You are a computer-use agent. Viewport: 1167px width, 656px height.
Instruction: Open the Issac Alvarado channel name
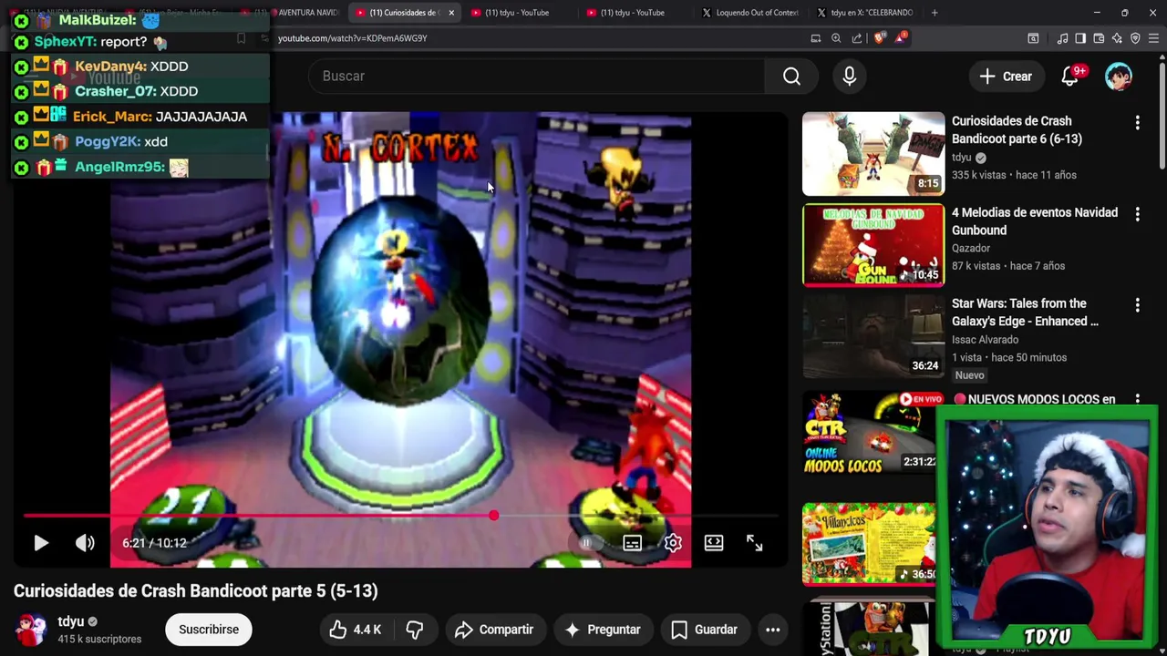tap(985, 339)
